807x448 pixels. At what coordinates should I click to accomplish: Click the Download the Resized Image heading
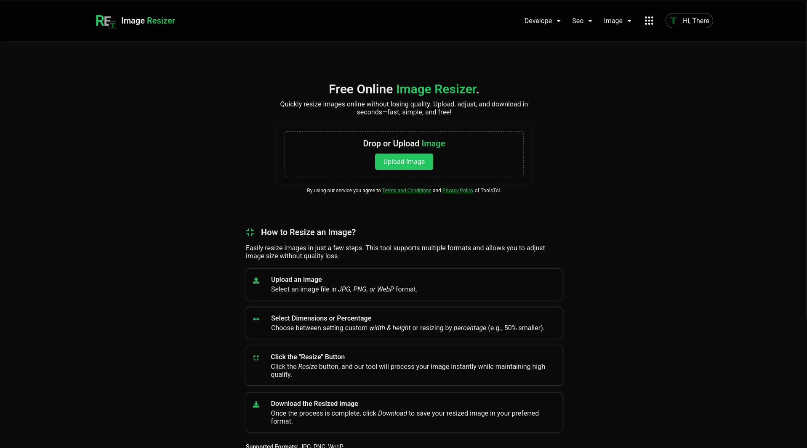pos(314,404)
